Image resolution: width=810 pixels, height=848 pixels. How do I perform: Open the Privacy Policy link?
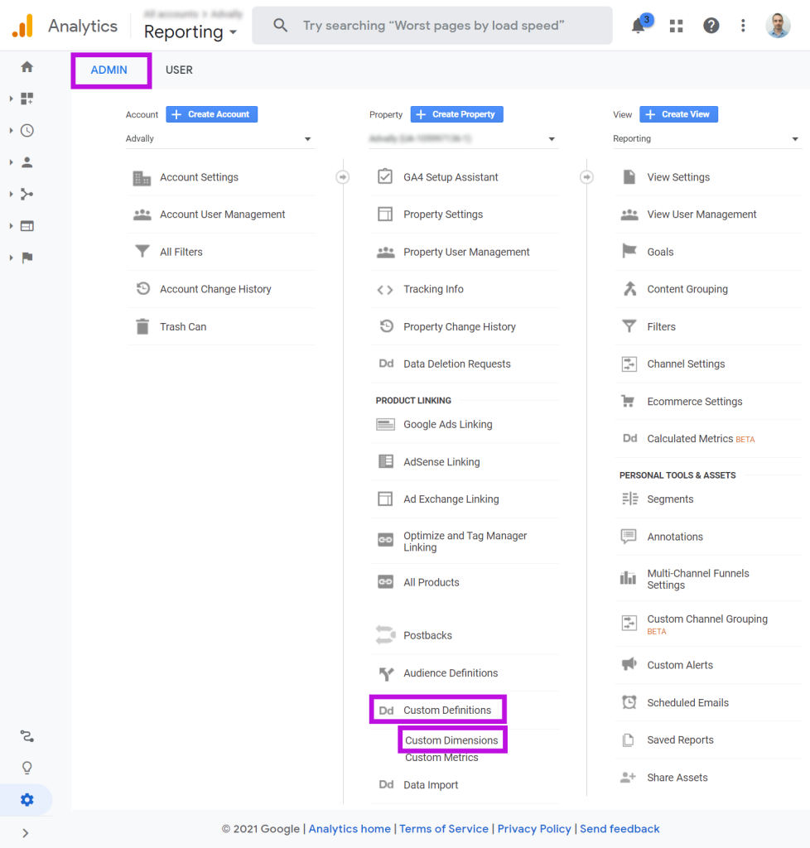click(x=534, y=828)
